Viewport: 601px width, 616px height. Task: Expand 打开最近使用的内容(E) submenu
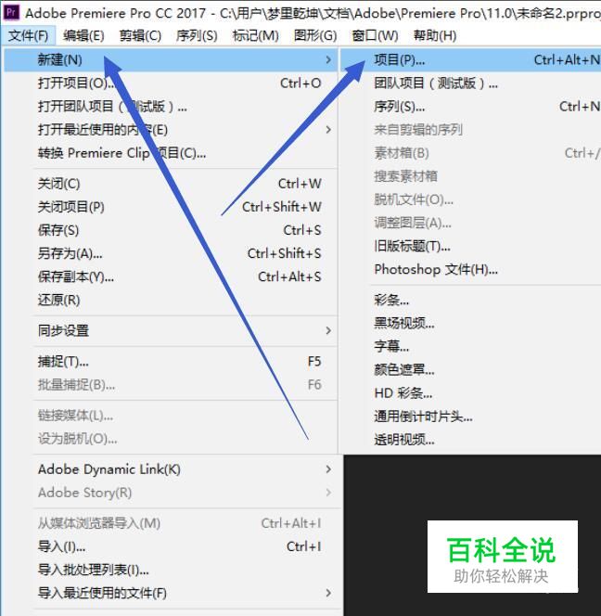pyautogui.click(x=171, y=130)
